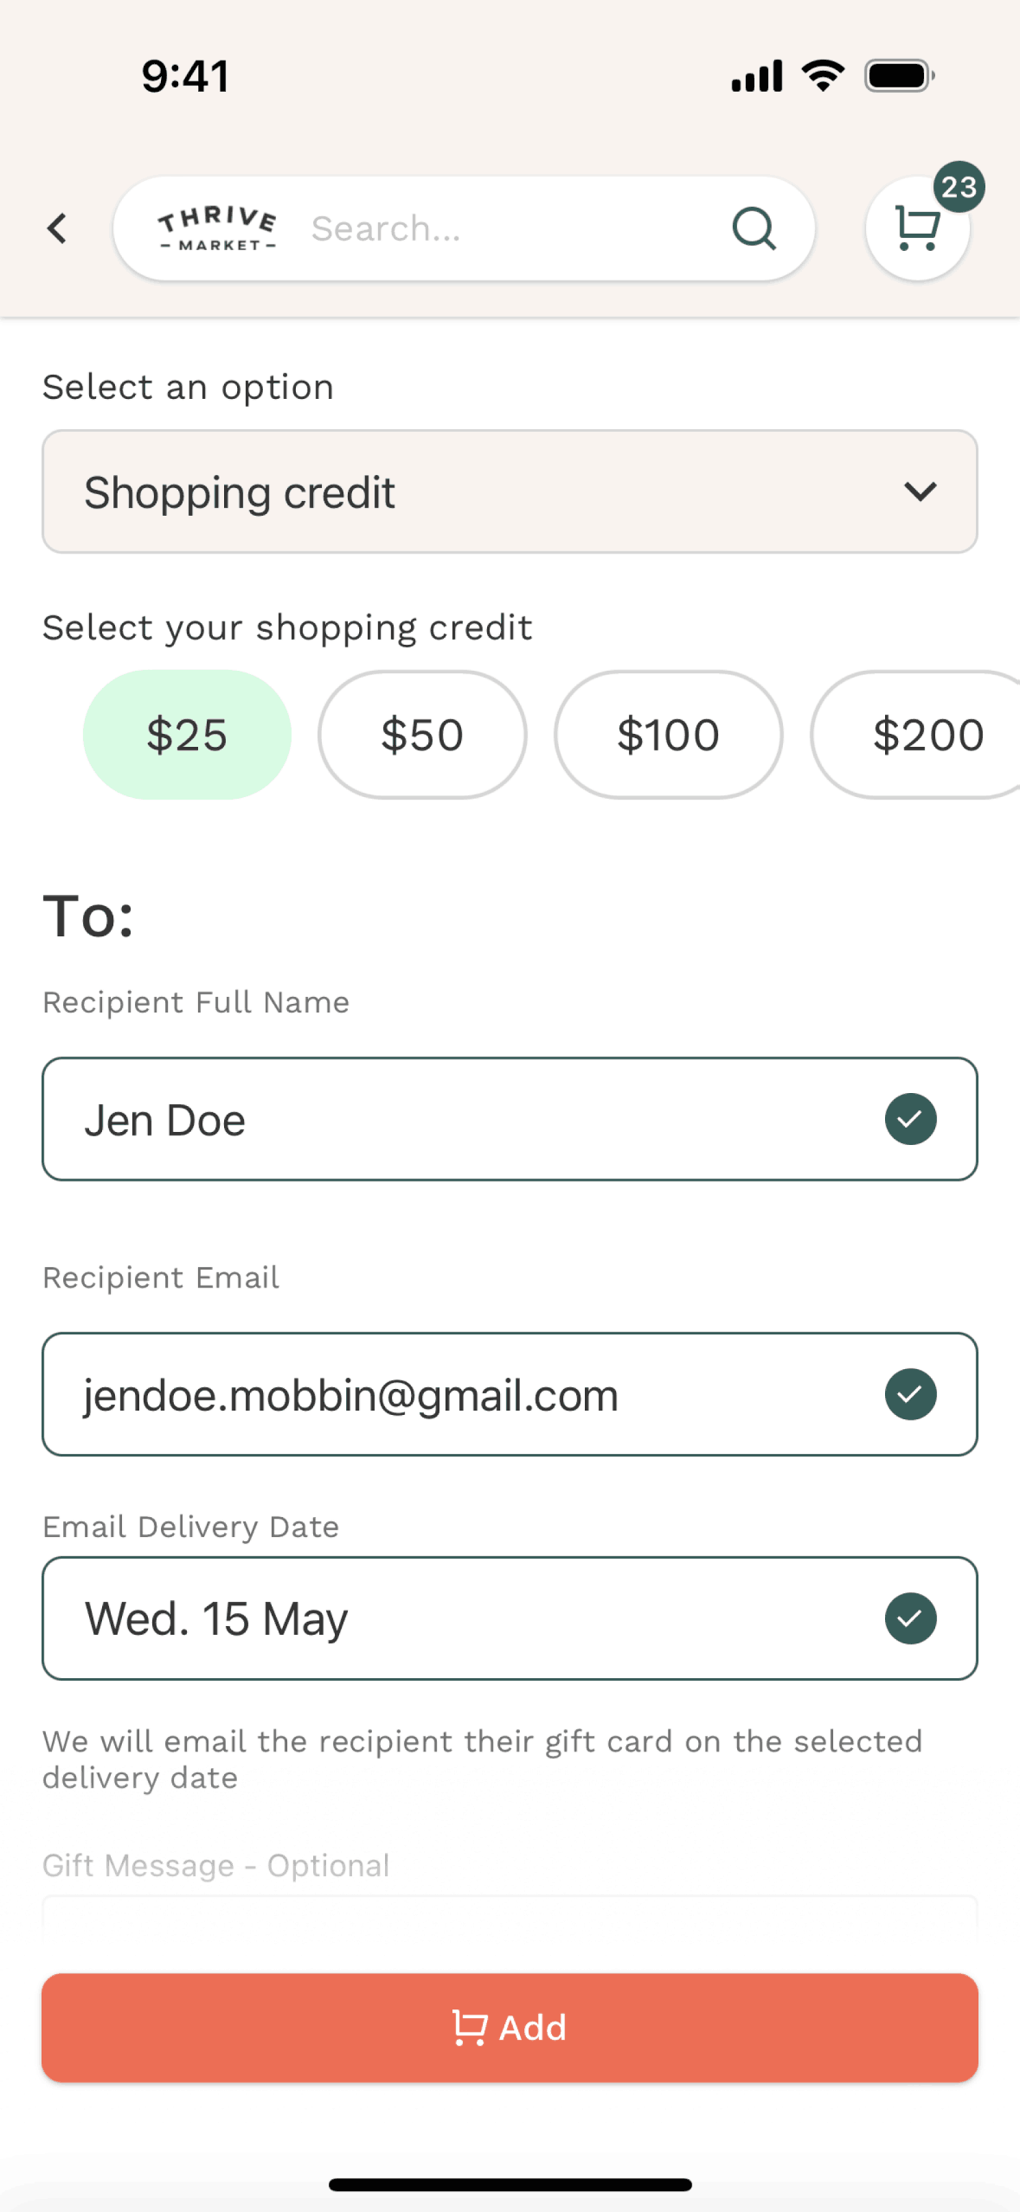The height and width of the screenshot is (2212, 1020).
Task: Pick the $100 shopping credit amount
Action: coord(668,735)
